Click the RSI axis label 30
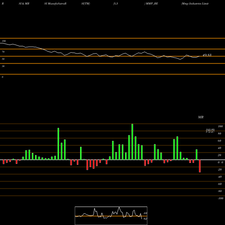 (x=3, y=66)
